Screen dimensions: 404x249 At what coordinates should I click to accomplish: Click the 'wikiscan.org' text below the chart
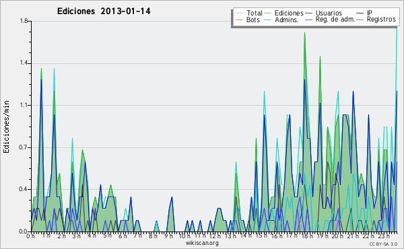(202, 243)
